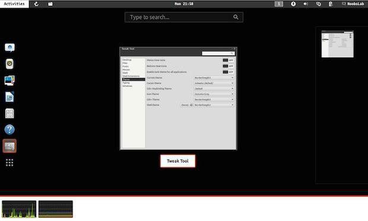
Task: Select Mouse in the Tweak Tool sidebar
Action: (x=126, y=70)
